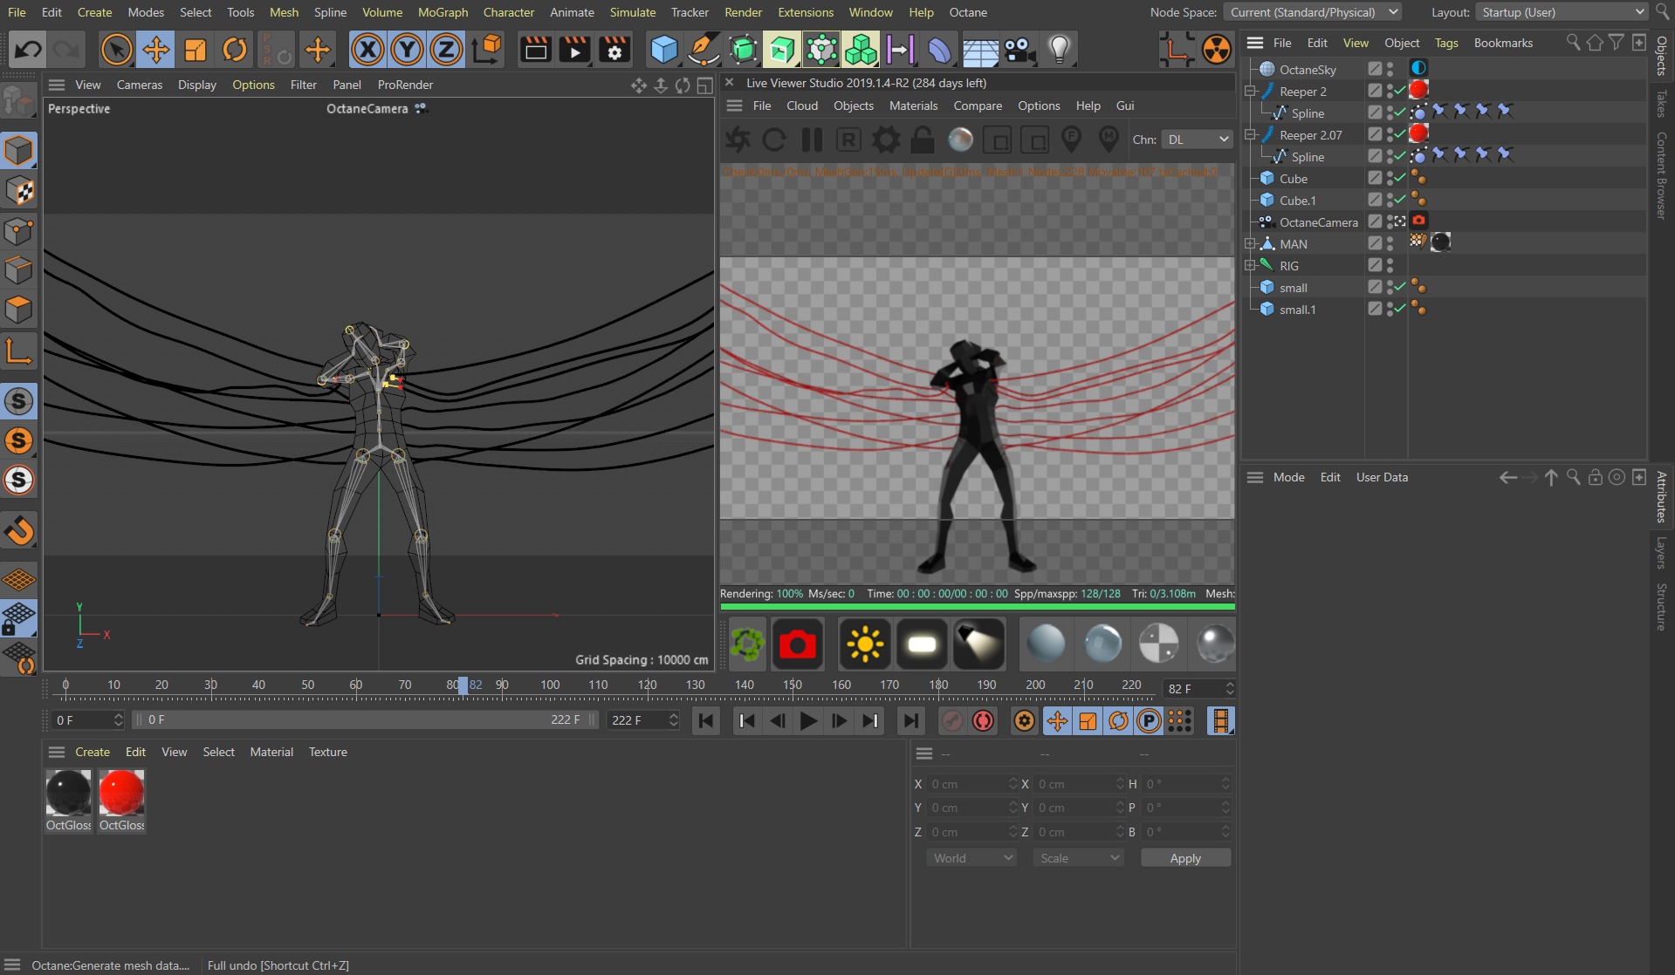
Task: Open the MoGraph menu
Action: click(x=443, y=12)
